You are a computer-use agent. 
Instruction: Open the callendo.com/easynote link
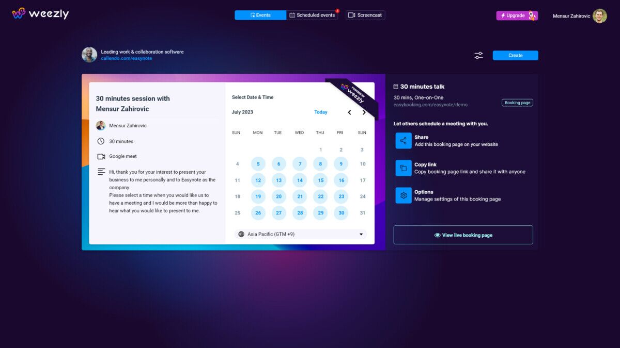127,59
